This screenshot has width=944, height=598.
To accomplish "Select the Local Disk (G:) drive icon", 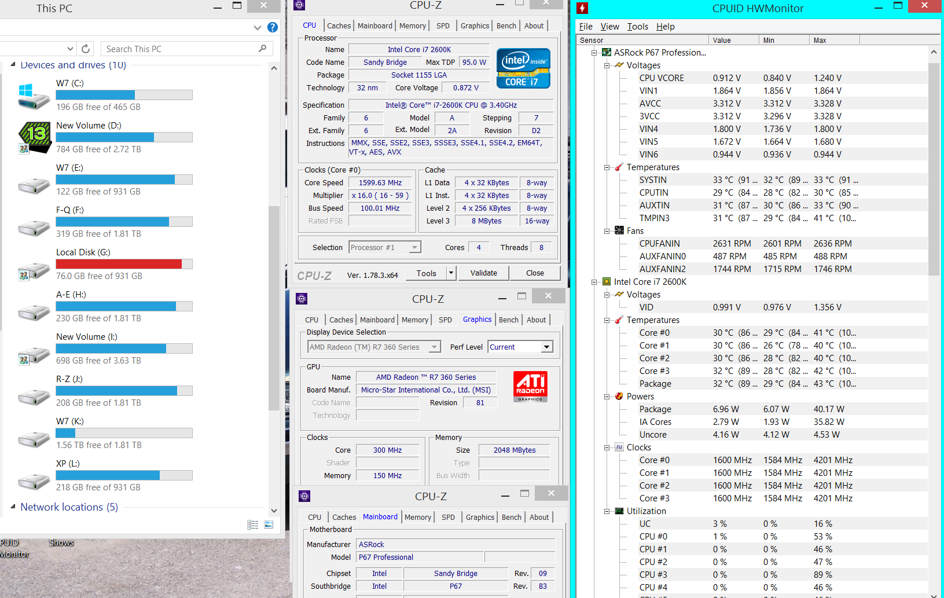I will coord(34,270).
